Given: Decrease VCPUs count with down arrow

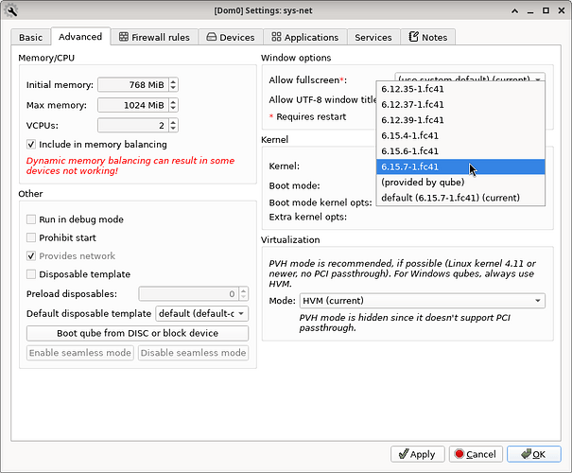Looking at the screenshot, I should [173, 129].
